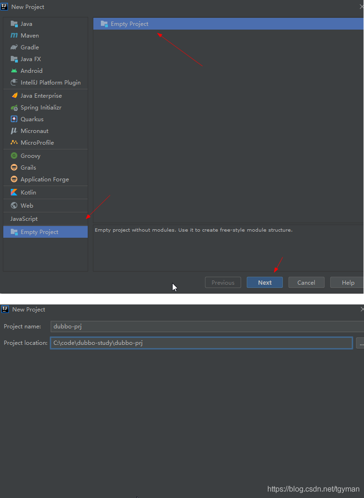Select Empty Project row in template list
This screenshot has height=498, width=364.
(228, 24)
